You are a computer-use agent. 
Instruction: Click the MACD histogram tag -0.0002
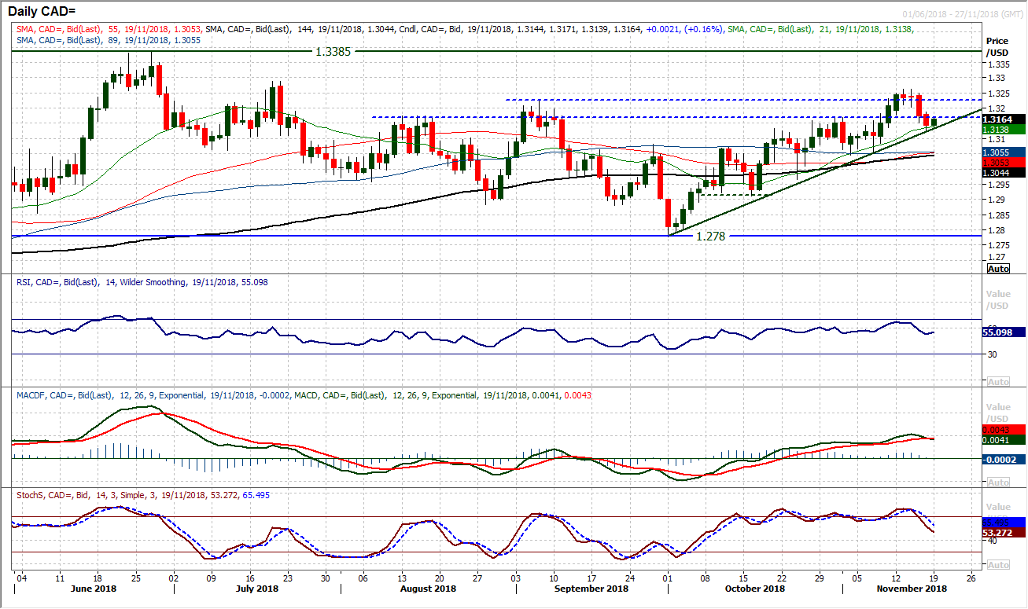pos(1005,459)
